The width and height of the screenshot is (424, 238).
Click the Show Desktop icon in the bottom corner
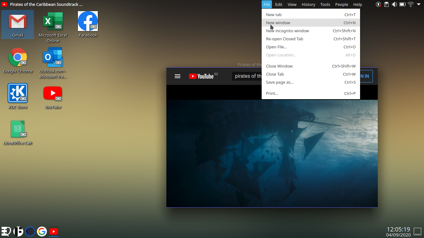coord(417,231)
